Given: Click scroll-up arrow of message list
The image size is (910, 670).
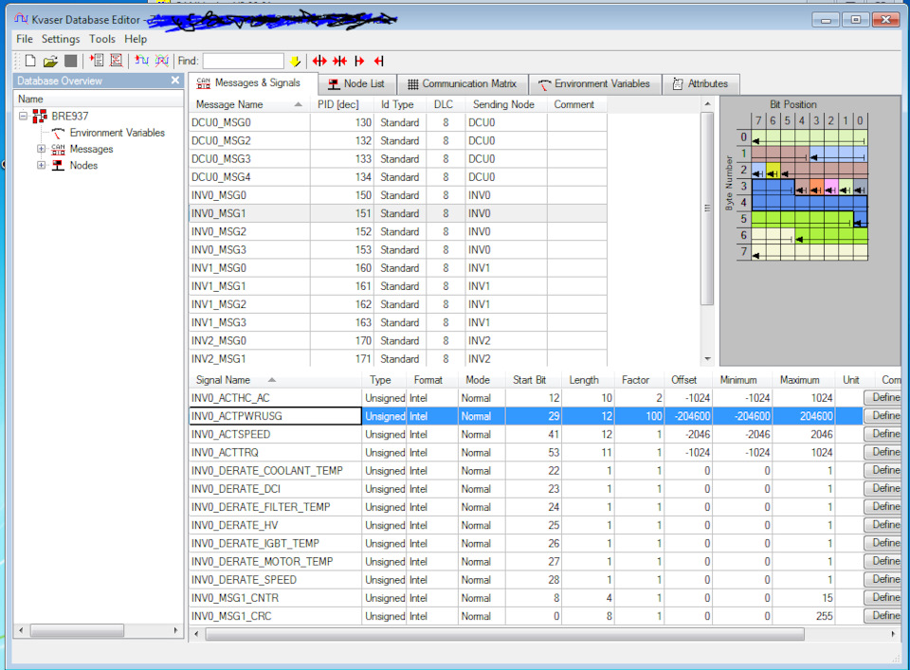Looking at the screenshot, I should 707,104.
